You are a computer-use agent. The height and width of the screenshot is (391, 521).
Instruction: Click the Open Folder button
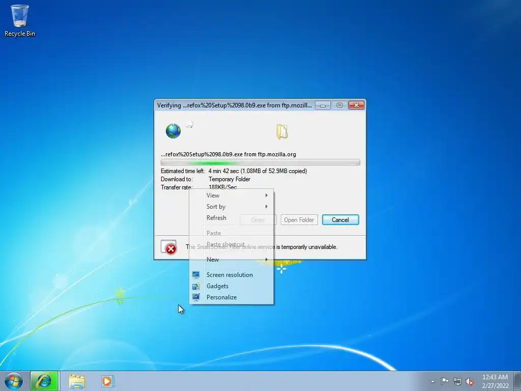(299, 220)
